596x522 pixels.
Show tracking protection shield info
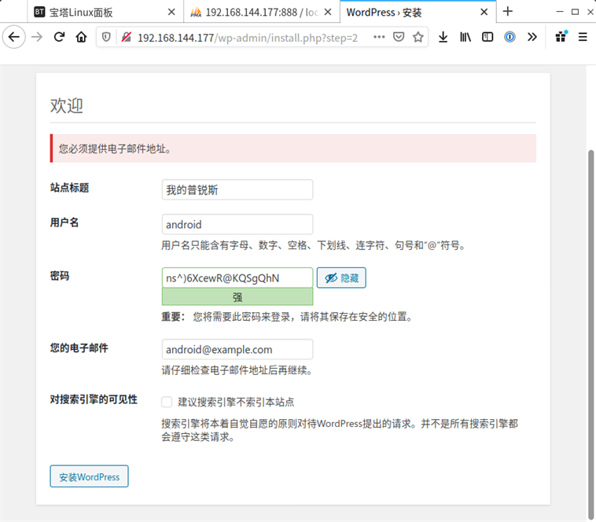[106, 37]
